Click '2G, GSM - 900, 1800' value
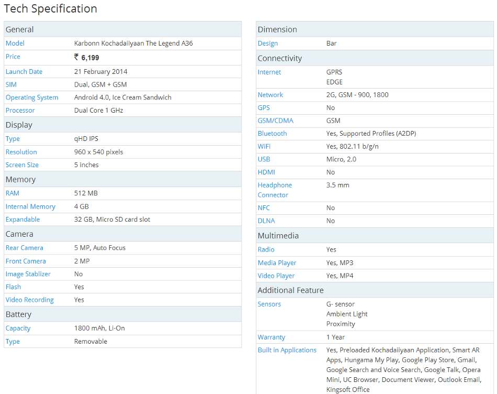 [x=357, y=95]
